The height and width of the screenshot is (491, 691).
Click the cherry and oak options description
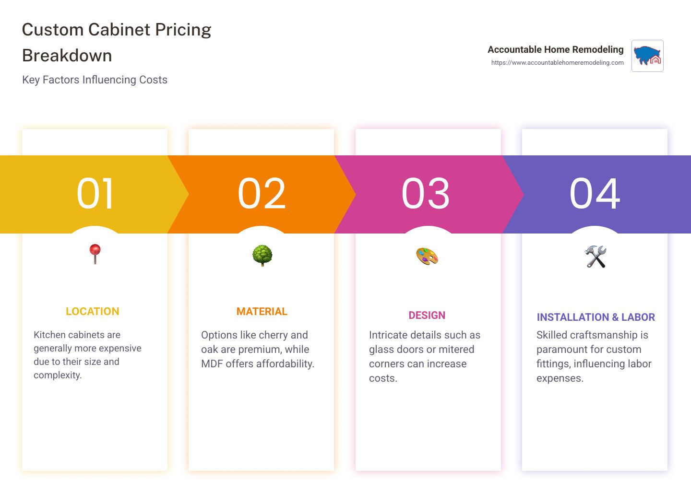tap(258, 349)
